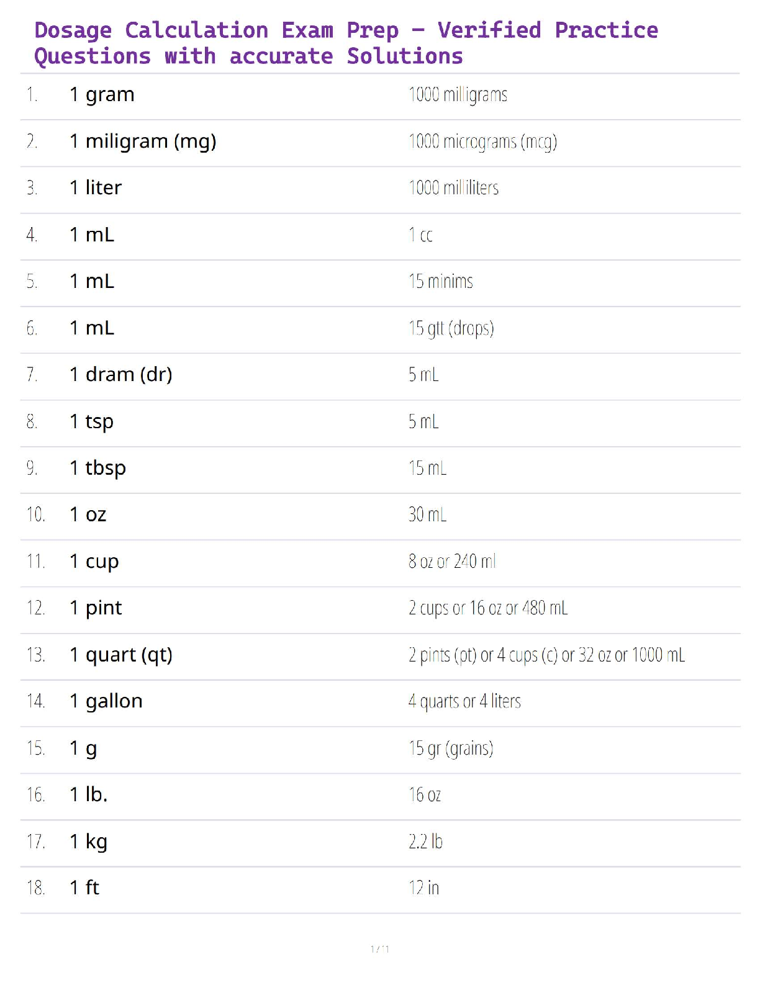This screenshot has width=760, height=983.
Task: Click the answer "8 oz or 240 ml"
Action: tap(452, 562)
